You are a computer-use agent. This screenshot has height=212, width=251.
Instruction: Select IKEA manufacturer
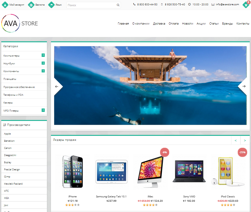point(7,198)
